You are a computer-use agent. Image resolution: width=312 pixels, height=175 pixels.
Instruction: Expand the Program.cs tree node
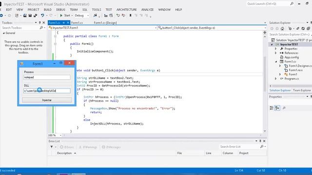point(276,79)
